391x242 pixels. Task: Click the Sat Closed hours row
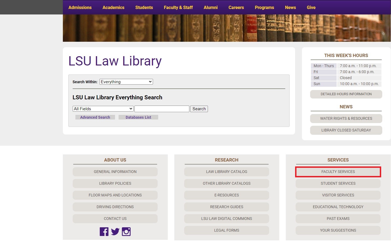[346, 78]
